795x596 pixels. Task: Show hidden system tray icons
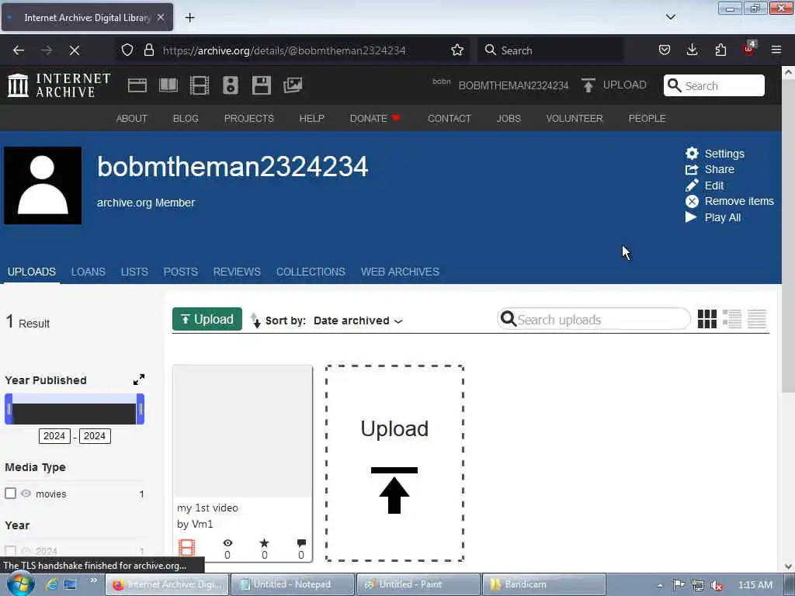pyautogui.click(x=660, y=585)
